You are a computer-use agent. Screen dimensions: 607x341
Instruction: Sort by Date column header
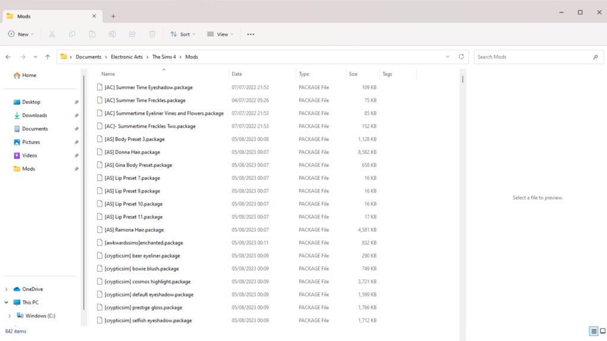coord(237,74)
